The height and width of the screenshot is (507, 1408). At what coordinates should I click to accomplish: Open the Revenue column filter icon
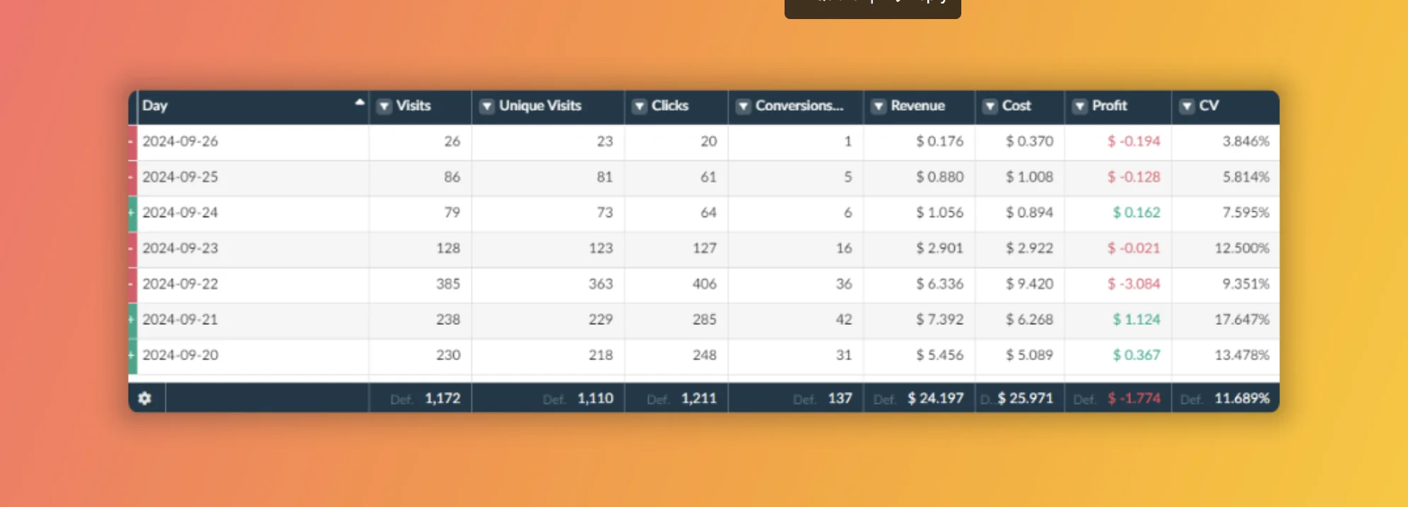878,106
